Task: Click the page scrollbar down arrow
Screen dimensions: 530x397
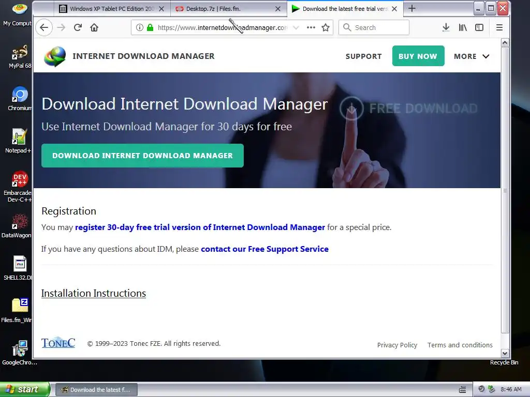Action: pyautogui.click(x=505, y=354)
